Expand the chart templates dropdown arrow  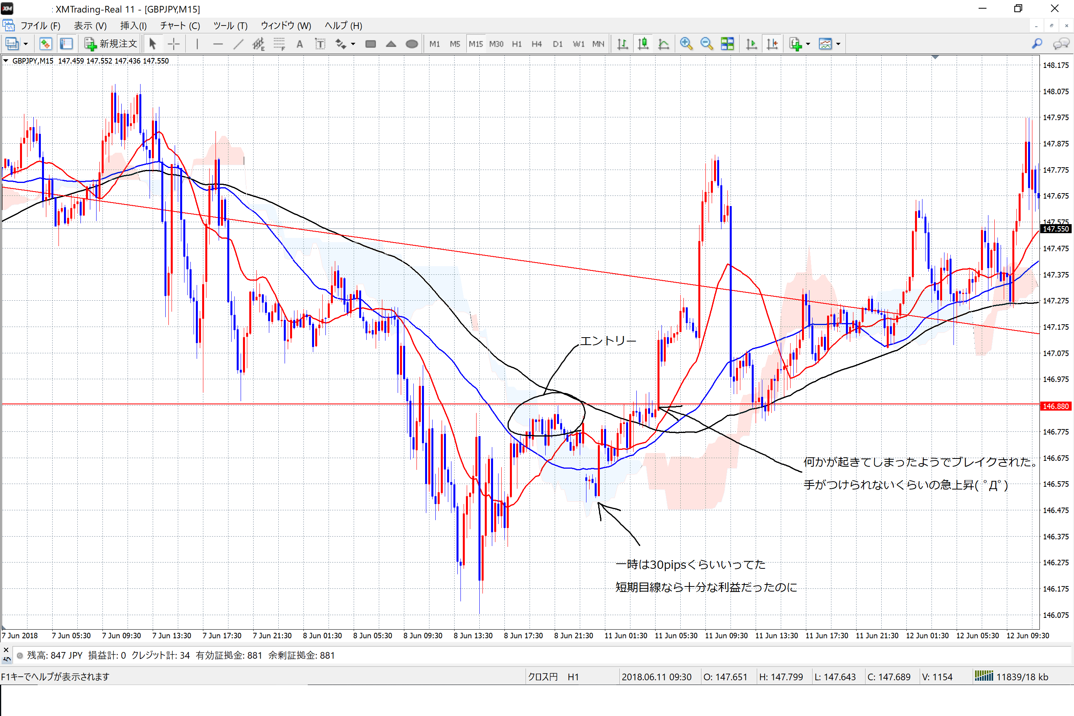coord(838,44)
